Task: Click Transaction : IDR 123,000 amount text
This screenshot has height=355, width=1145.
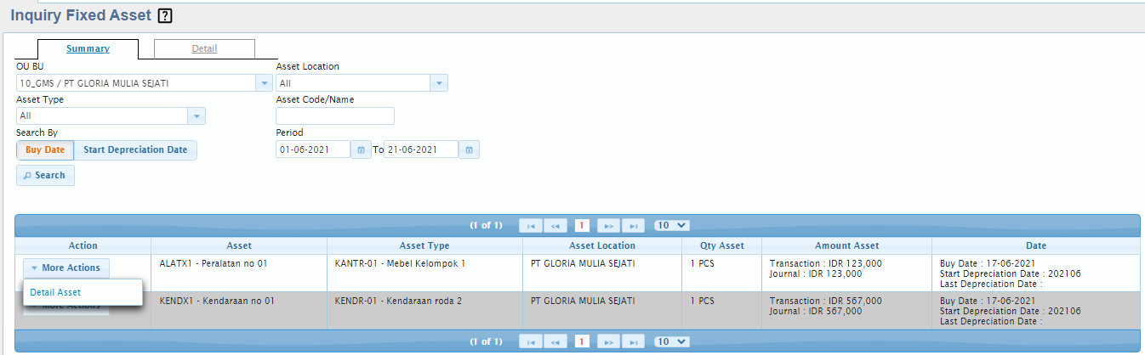Action: point(825,263)
